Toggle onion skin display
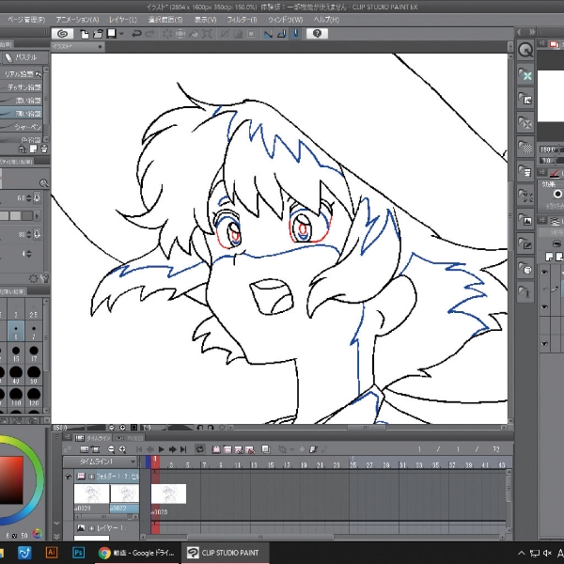564x564 pixels. (266, 449)
